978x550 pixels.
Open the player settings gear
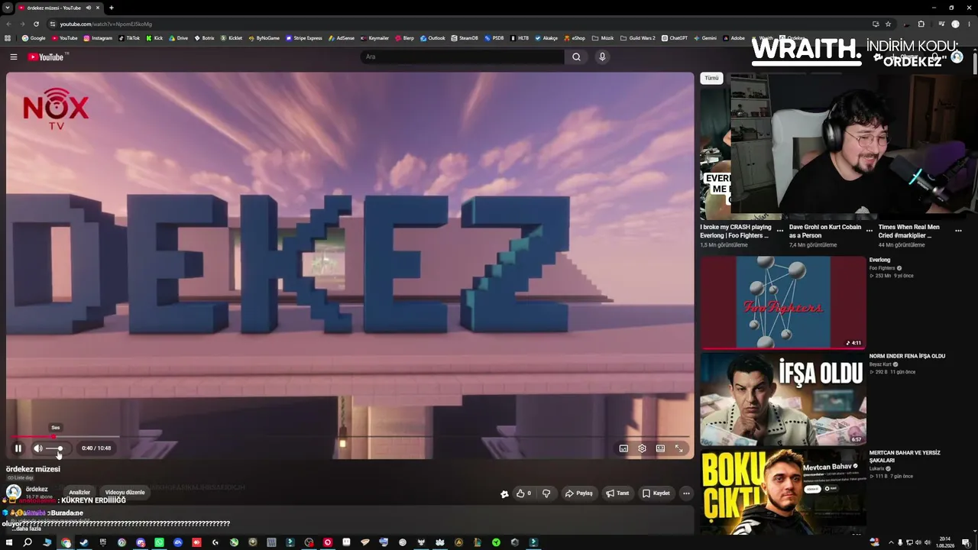[642, 448]
